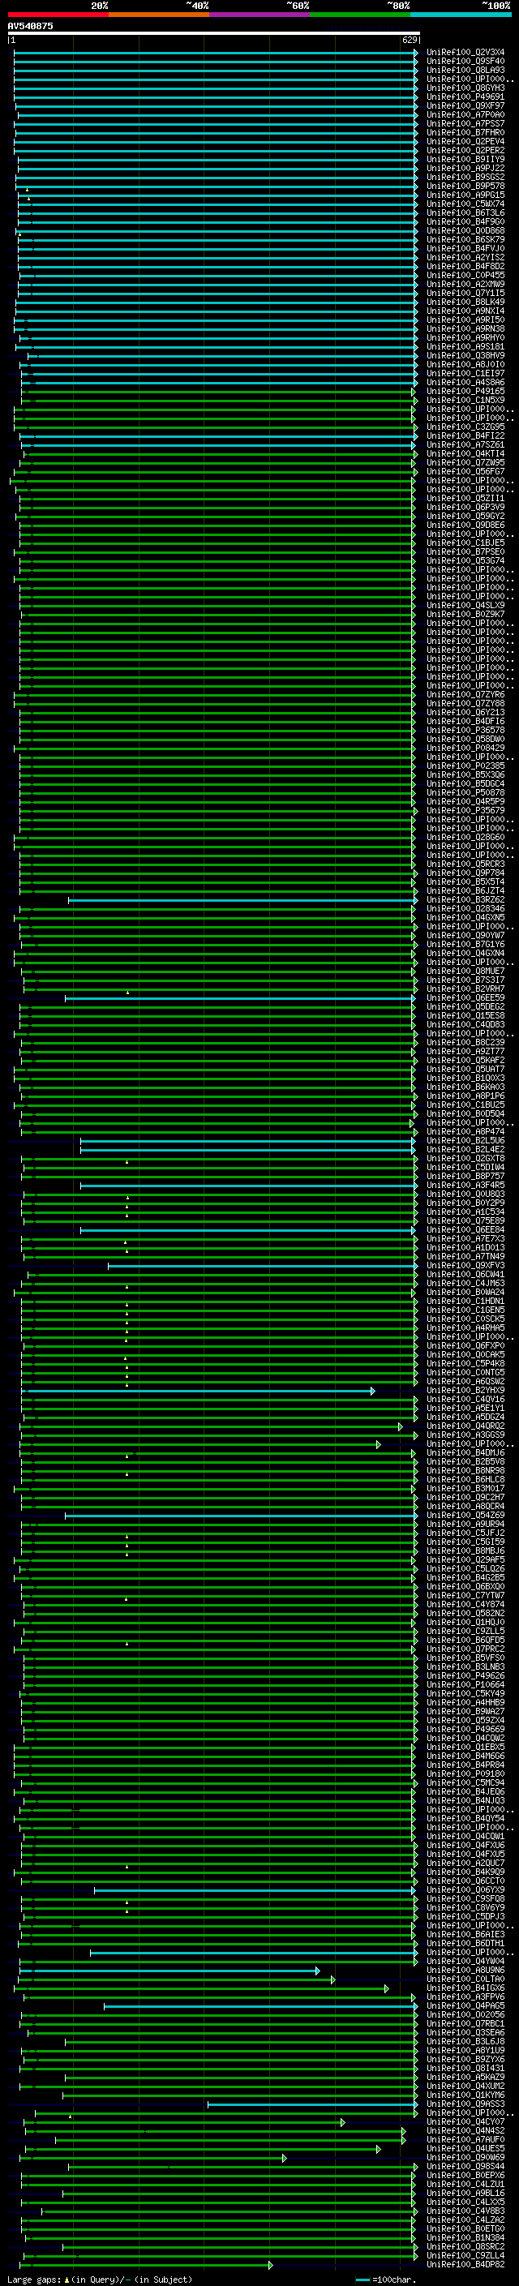Select the UniRef100_A9PJ22 label
Screen dimensions: 519x2286
pos(465,168)
